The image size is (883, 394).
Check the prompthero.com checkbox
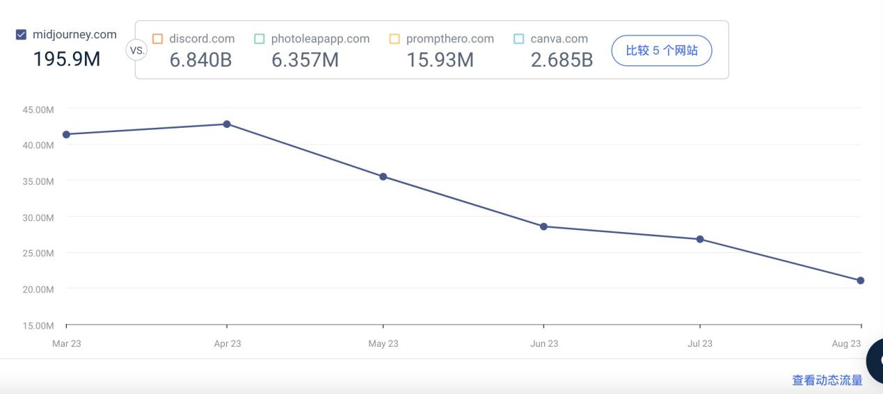click(395, 39)
